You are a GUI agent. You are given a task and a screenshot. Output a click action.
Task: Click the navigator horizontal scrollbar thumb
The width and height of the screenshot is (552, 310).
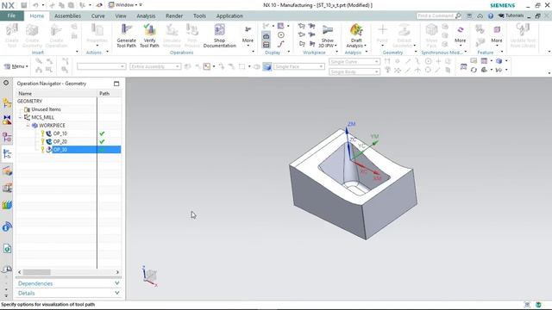click(x=36, y=272)
